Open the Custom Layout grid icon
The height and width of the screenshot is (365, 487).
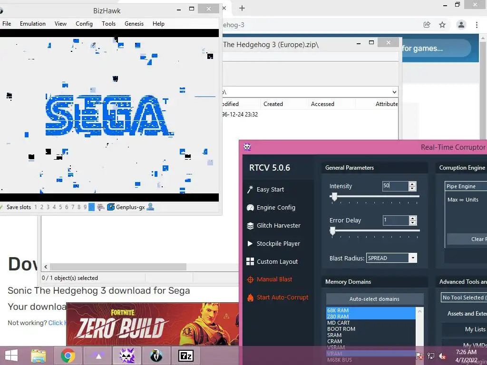(250, 262)
